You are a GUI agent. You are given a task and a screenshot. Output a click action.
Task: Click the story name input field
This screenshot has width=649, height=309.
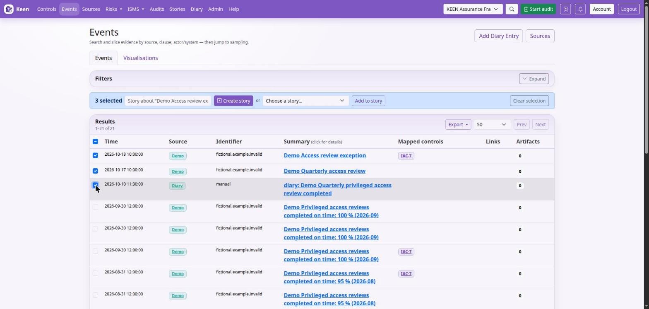[x=168, y=101]
